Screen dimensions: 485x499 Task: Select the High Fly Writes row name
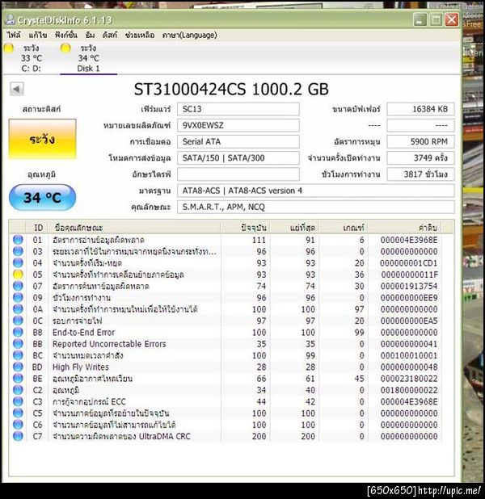click(81, 367)
